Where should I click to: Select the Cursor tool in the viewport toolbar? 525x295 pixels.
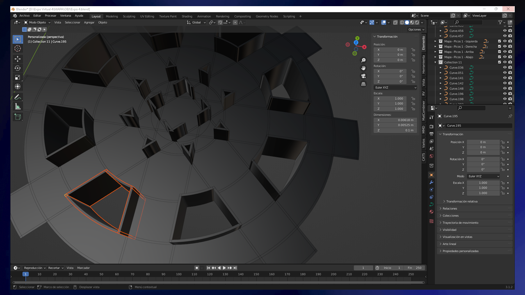click(x=18, y=48)
